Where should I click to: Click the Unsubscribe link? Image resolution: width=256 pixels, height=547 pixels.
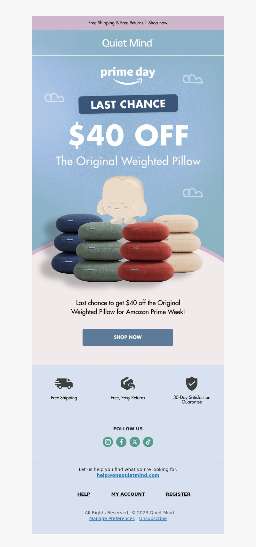click(x=153, y=518)
